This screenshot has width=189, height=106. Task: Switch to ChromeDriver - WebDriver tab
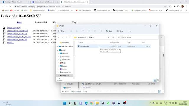45,2
